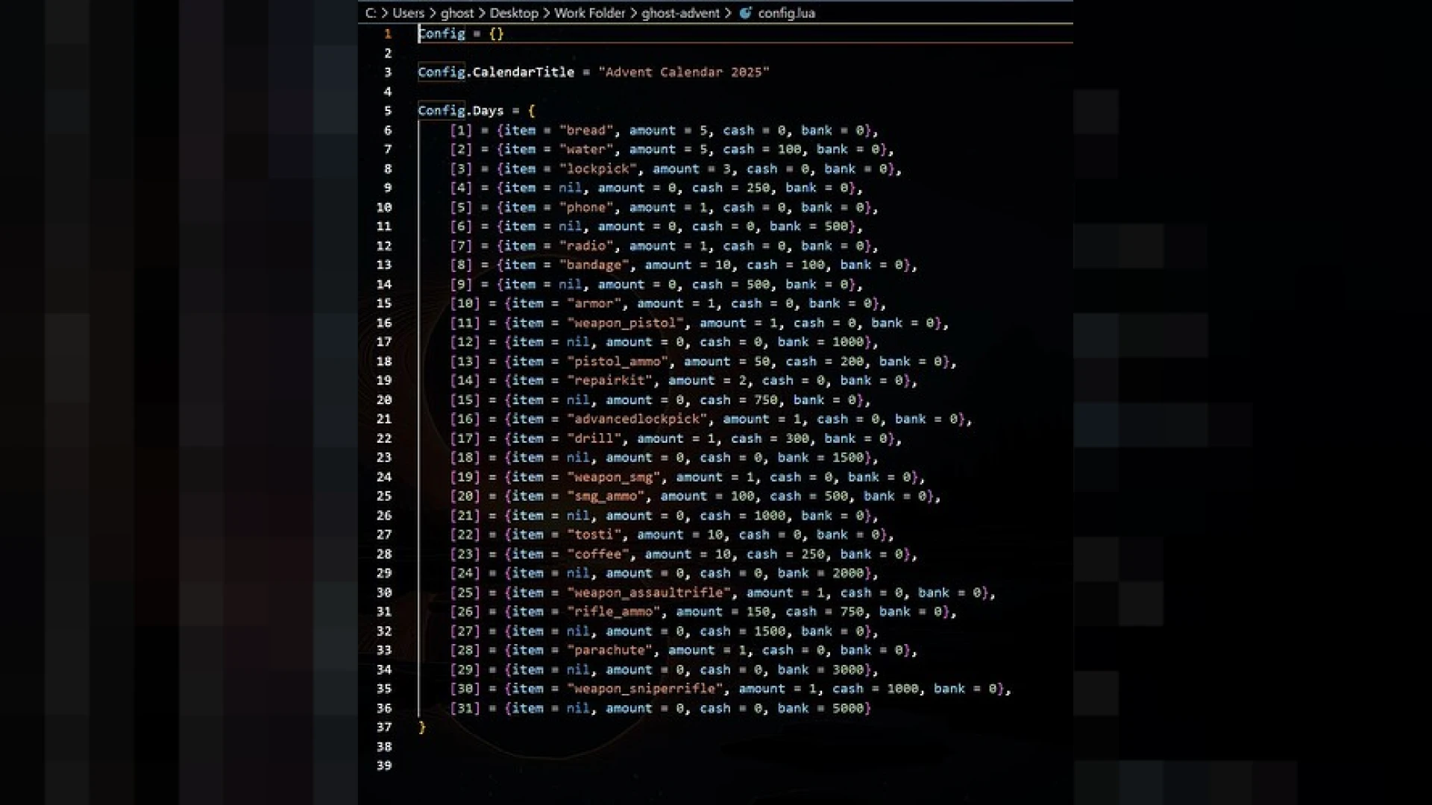Click the "bandage" string on line 13
Image resolution: width=1432 pixels, height=805 pixels.
tap(594, 265)
